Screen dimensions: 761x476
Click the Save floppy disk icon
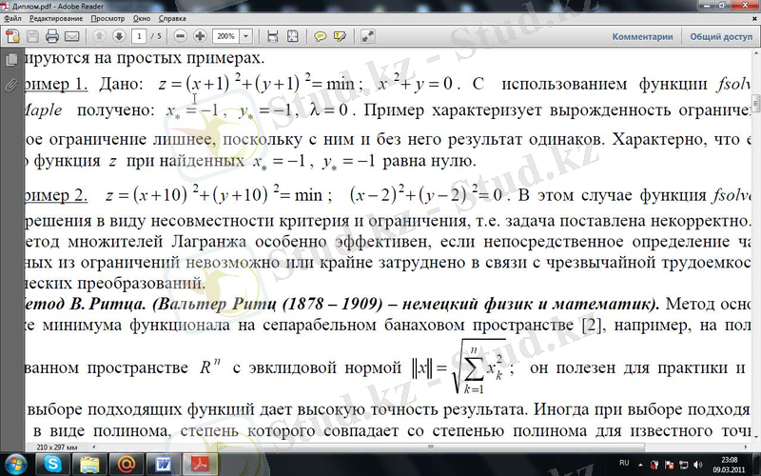tap(32, 36)
